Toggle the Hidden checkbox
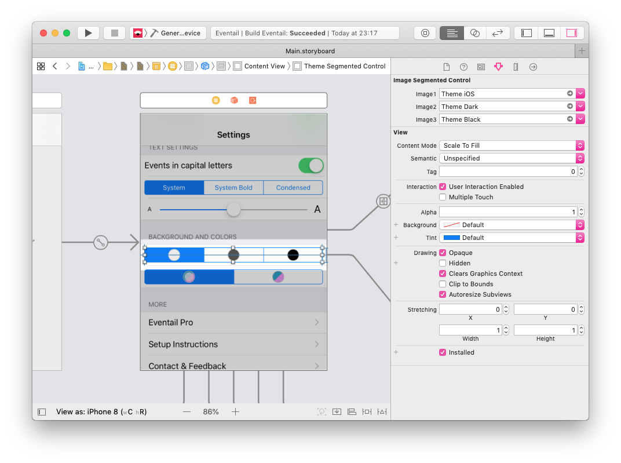 pos(443,263)
